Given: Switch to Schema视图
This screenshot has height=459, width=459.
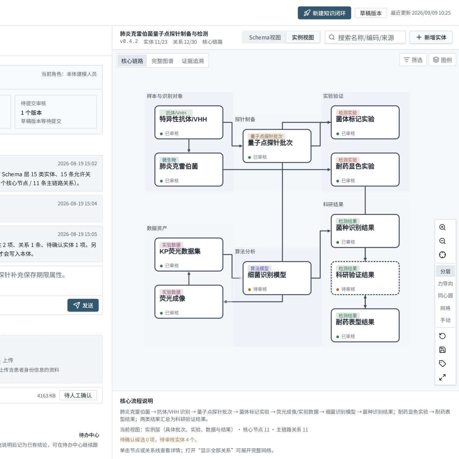Looking at the screenshot, I should 265,37.
